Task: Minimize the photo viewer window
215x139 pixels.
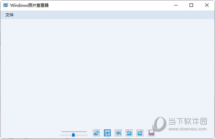Action: 176,5
